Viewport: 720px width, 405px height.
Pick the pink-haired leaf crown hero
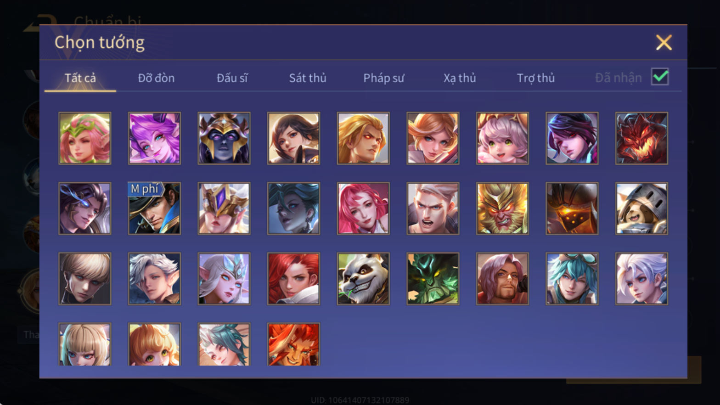coord(84,138)
